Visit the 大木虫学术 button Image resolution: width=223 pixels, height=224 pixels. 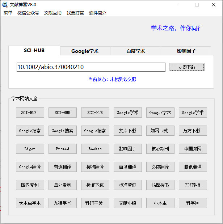(x=30, y=203)
